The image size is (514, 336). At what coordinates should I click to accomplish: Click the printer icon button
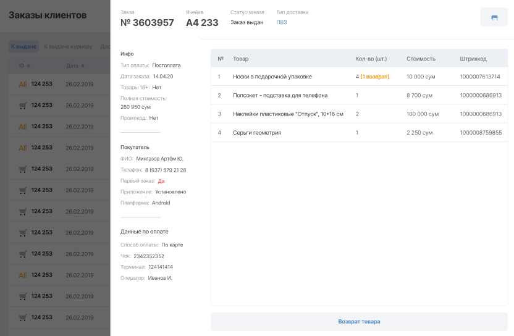pos(494,17)
